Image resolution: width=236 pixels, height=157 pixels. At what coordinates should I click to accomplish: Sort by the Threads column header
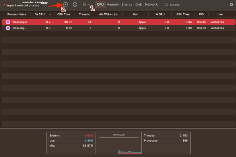pyautogui.click(x=84, y=14)
